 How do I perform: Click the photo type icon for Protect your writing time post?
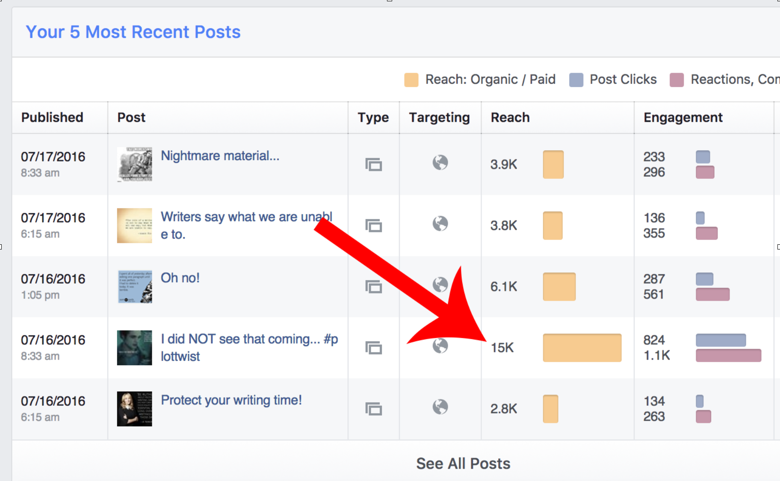[373, 409]
